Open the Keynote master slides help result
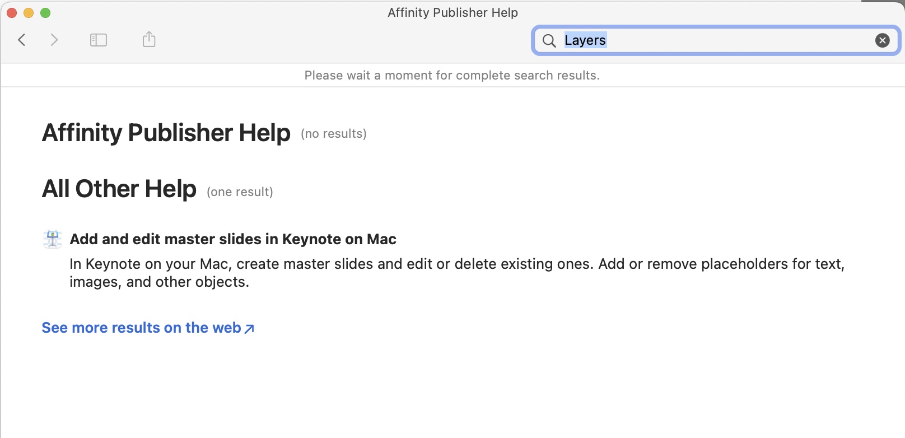The width and height of the screenshot is (905, 438). pos(233,239)
